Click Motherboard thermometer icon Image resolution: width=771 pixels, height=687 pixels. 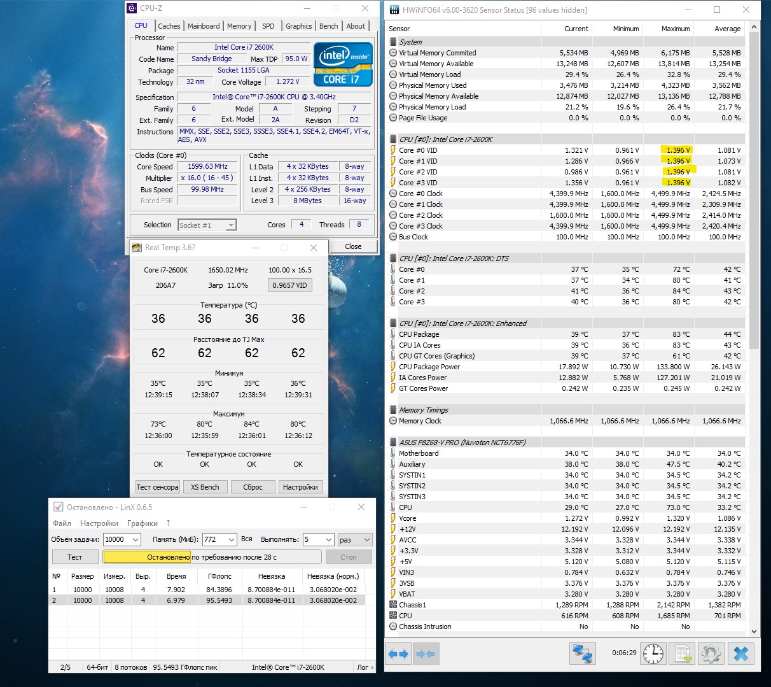(x=393, y=453)
